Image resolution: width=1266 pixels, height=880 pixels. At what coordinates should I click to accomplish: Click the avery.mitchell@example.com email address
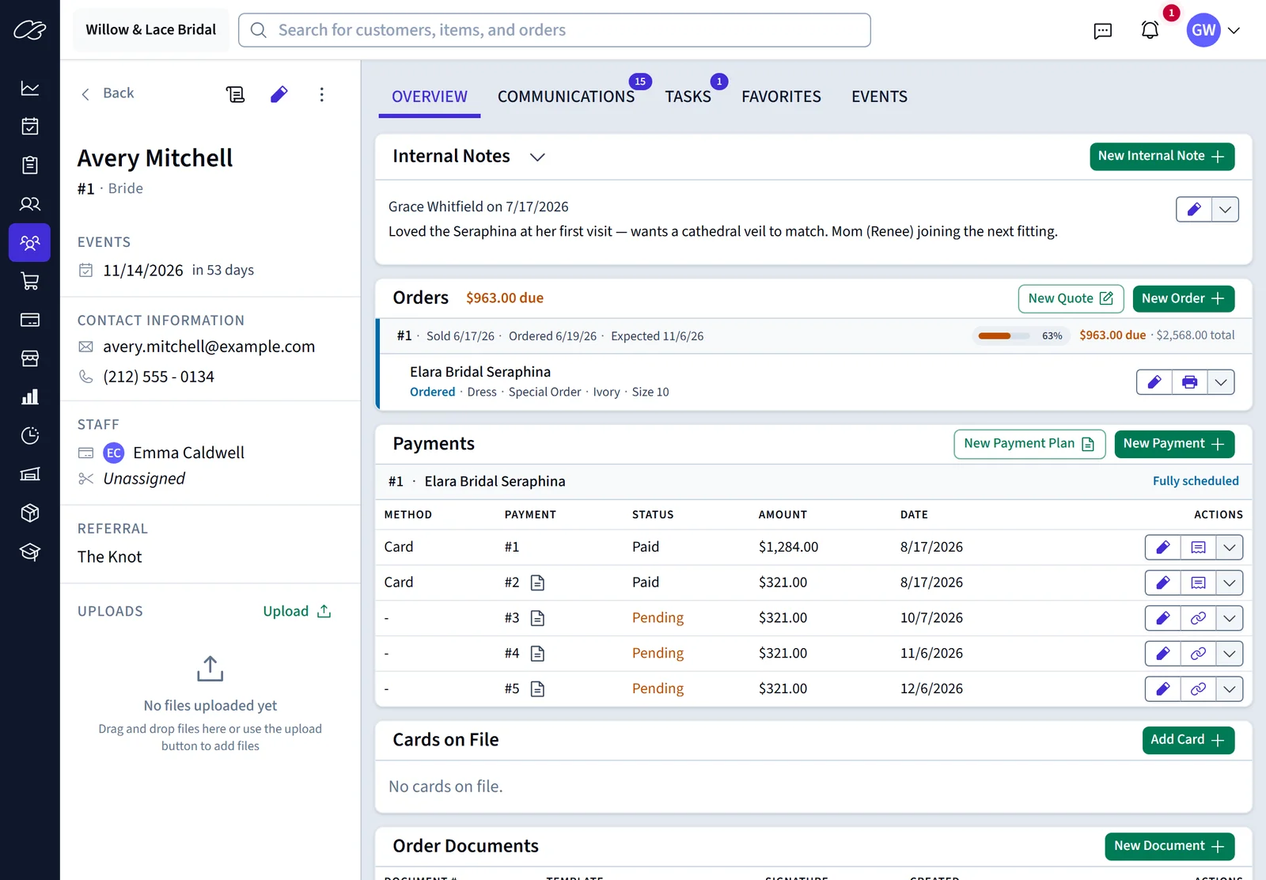(209, 347)
